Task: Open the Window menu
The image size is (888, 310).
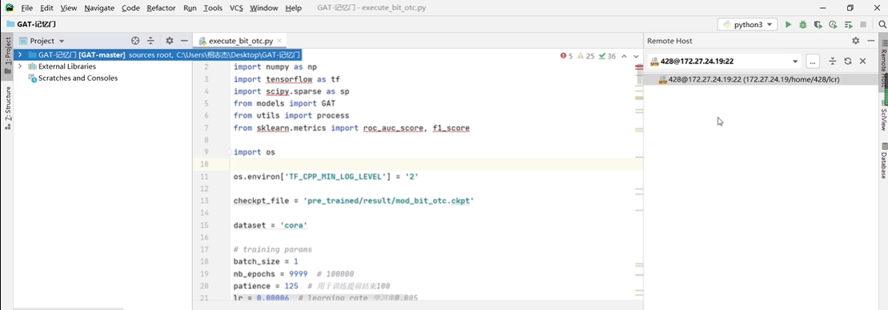Action: coord(264,8)
